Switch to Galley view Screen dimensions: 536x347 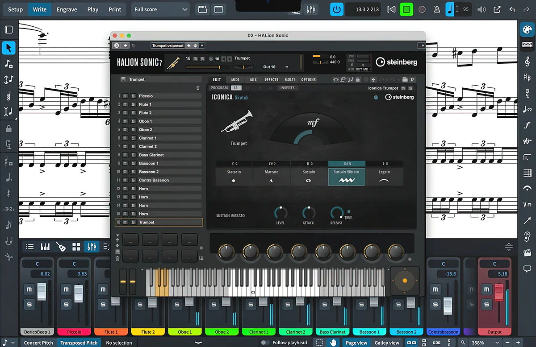click(387, 343)
